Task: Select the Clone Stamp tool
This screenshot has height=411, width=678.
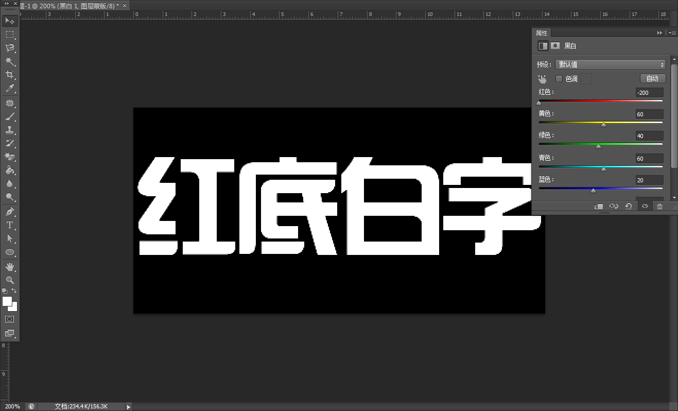Action: click(x=10, y=130)
